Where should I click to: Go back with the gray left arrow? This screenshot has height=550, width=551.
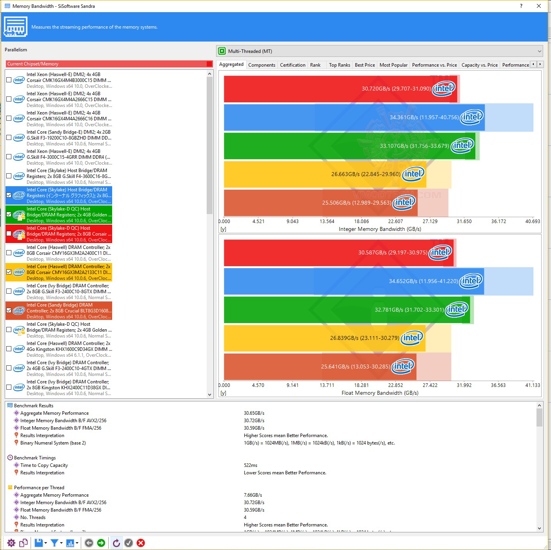coord(89,543)
